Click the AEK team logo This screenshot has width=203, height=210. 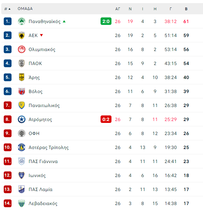tap(21, 35)
